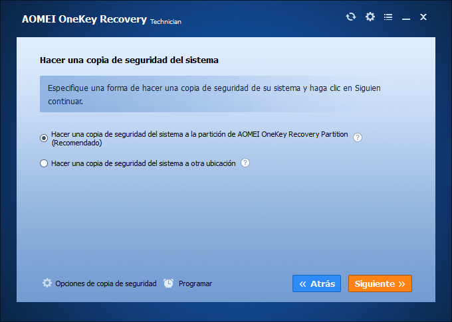Screen dimensions: 452x322
Task: Click heading "Hacer una copia de seguridad del sistema"
Action: (x=129, y=60)
